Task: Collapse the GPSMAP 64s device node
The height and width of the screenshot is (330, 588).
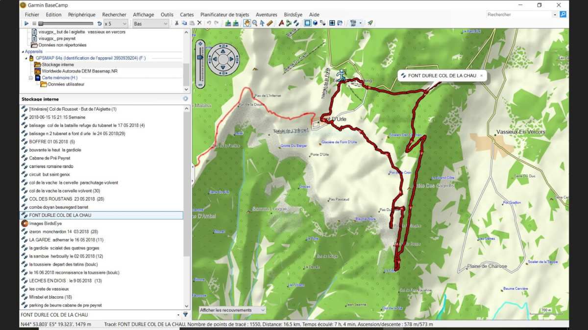Action: (x=25, y=58)
